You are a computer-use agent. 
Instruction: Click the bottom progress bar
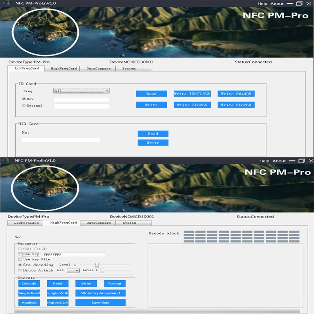[157, 311]
